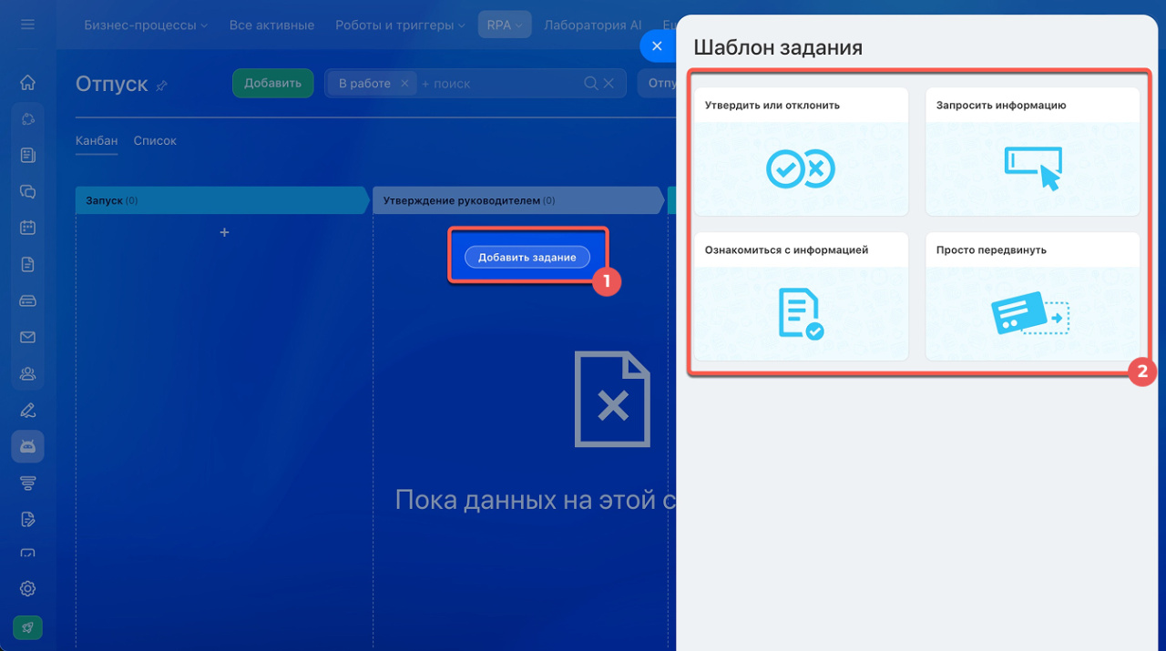Expand the Роботы и триггеры dropdown
Image resolution: width=1166 pixels, height=651 pixels.
(x=400, y=25)
